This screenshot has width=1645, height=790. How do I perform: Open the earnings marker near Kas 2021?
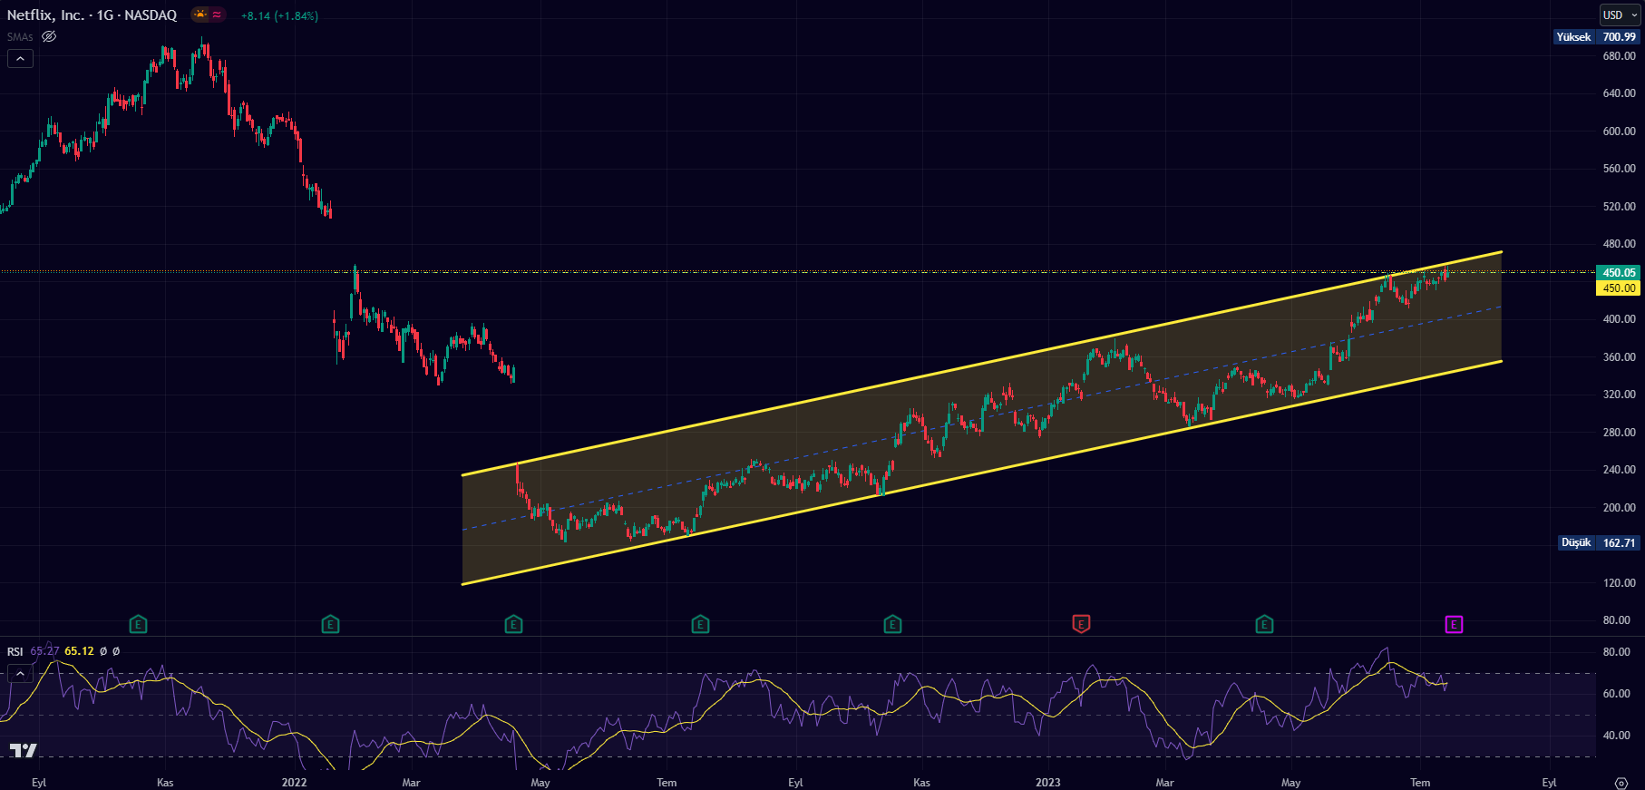tap(138, 624)
